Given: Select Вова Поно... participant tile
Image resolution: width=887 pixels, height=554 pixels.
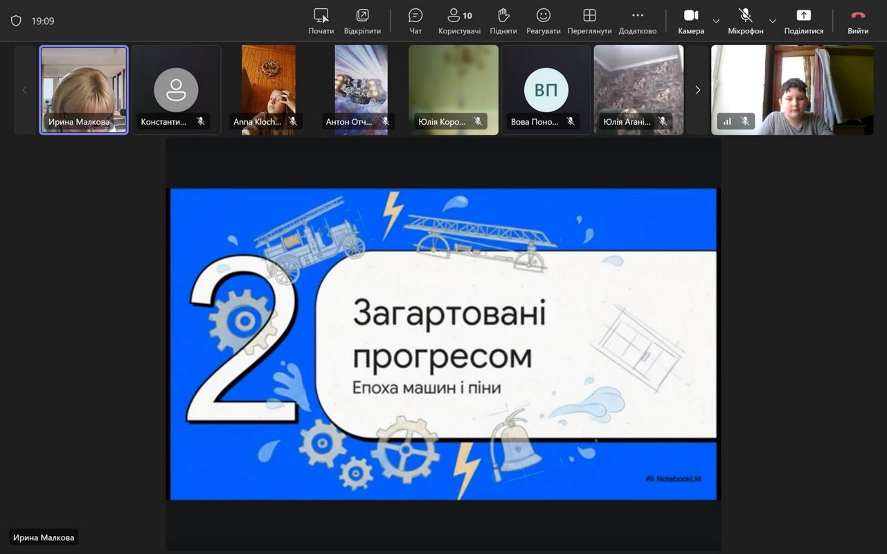Looking at the screenshot, I should 546,89.
